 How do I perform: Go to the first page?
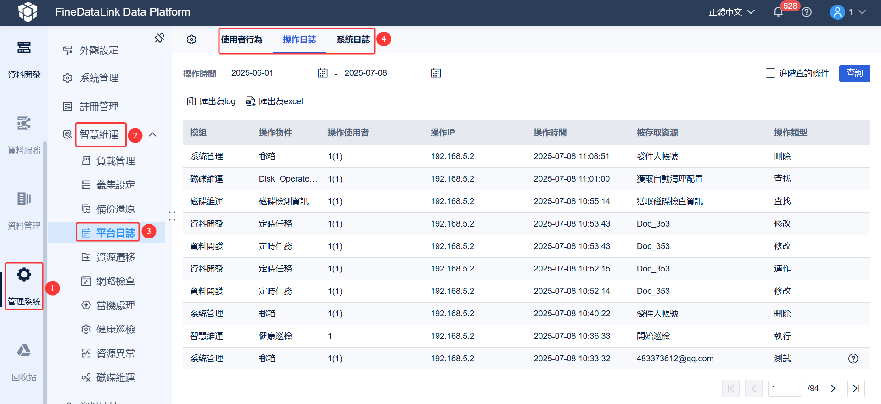731,388
